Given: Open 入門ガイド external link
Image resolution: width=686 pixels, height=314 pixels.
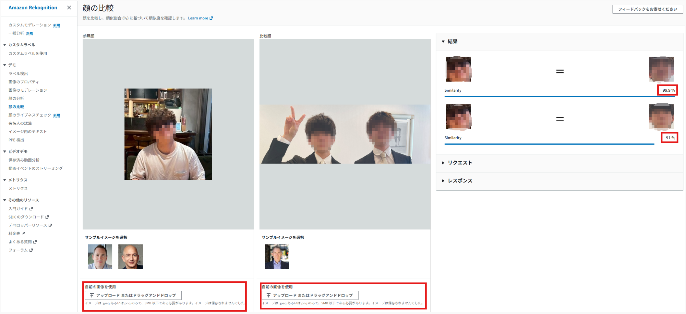Looking at the screenshot, I should tap(21, 209).
